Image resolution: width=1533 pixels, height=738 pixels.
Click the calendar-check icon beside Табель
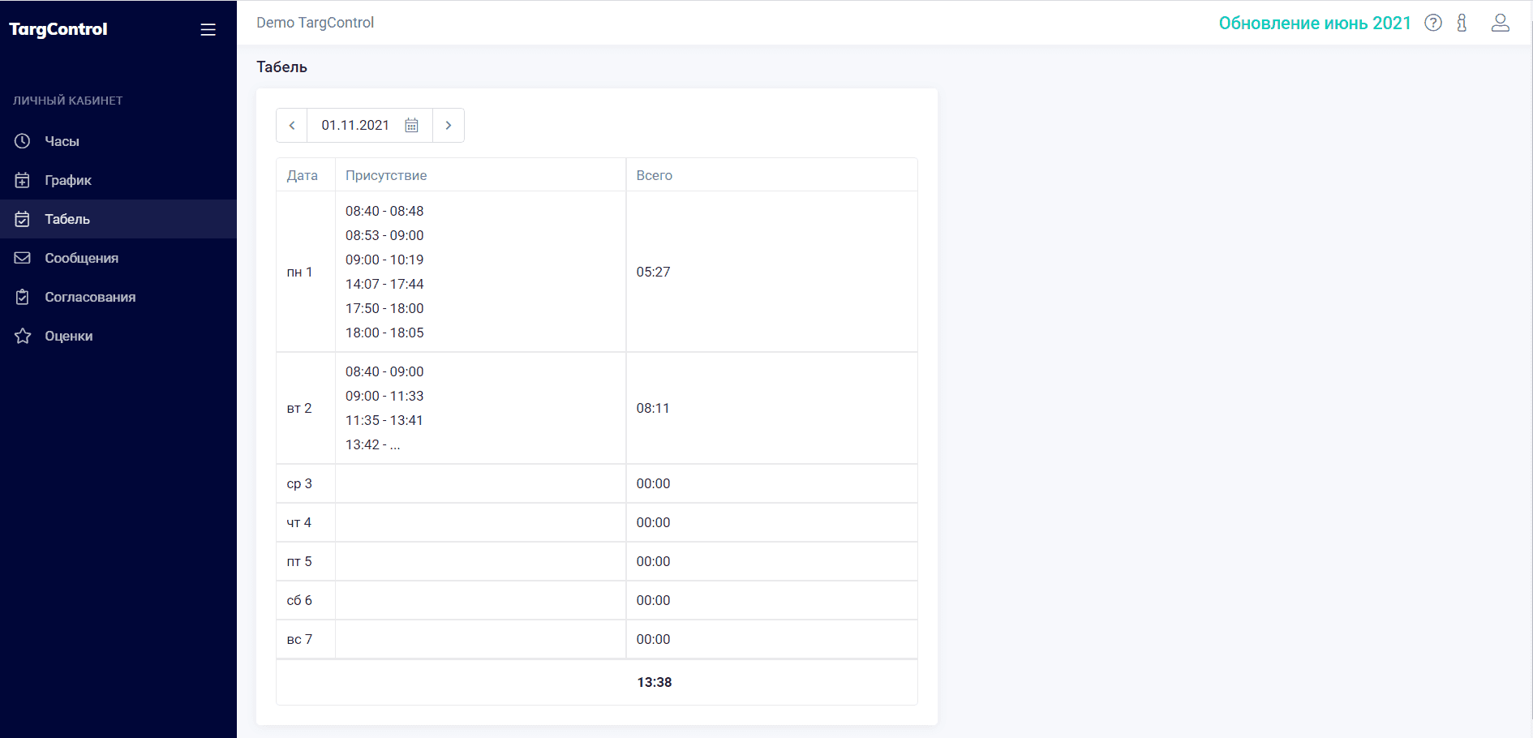click(23, 219)
